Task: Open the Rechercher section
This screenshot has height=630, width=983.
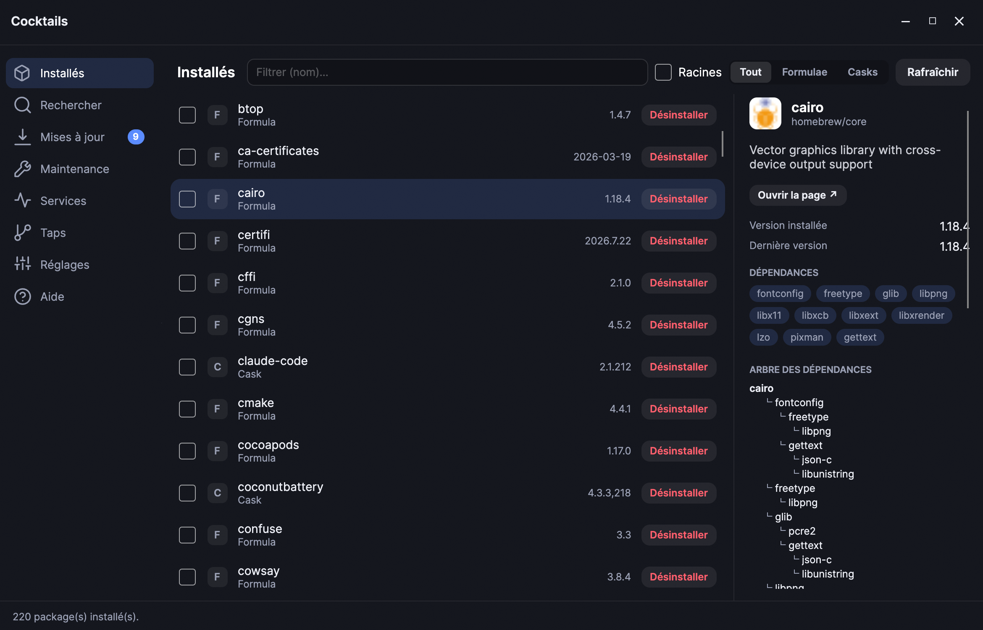Action: (80, 105)
